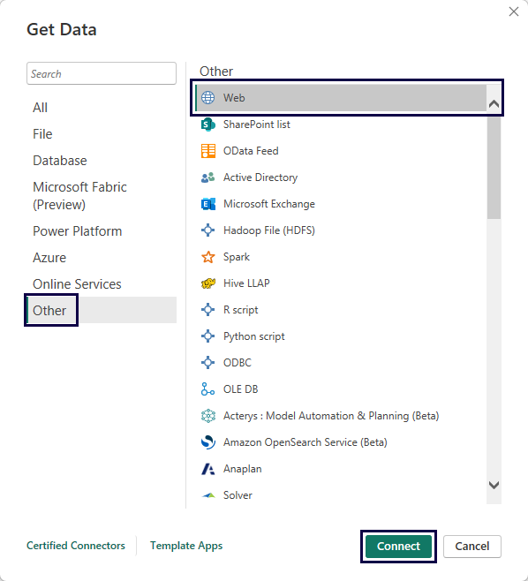The width and height of the screenshot is (528, 581).
Task: Click the SharePoint list icon
Action: click(x=207, y=124)
